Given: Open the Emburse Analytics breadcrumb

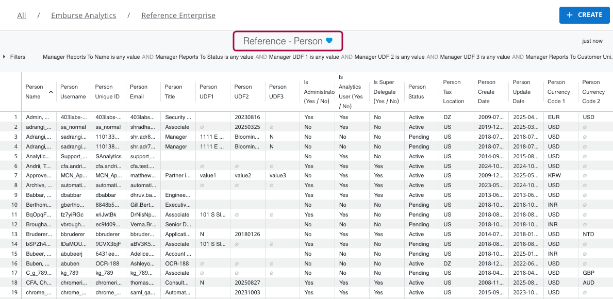Looking at the screenshot, I should tap(83, 15).
